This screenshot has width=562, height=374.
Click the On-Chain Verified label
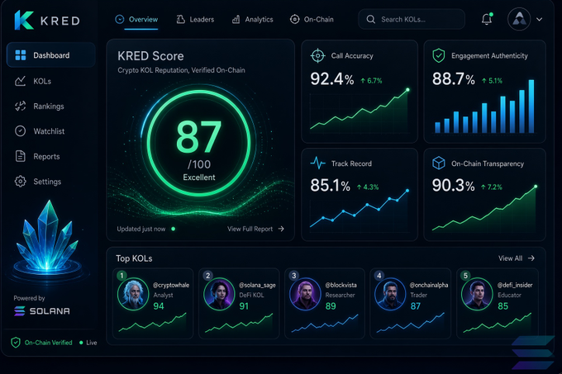[x=49, y=343]
